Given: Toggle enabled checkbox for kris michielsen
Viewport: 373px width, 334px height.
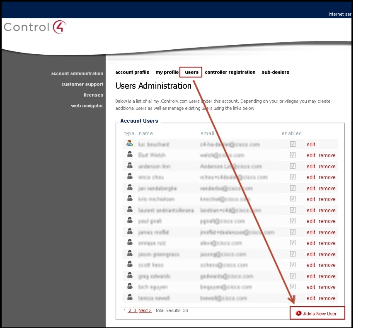Looking at the screenshot, I should pyautogui.click(x=293, y=198).
